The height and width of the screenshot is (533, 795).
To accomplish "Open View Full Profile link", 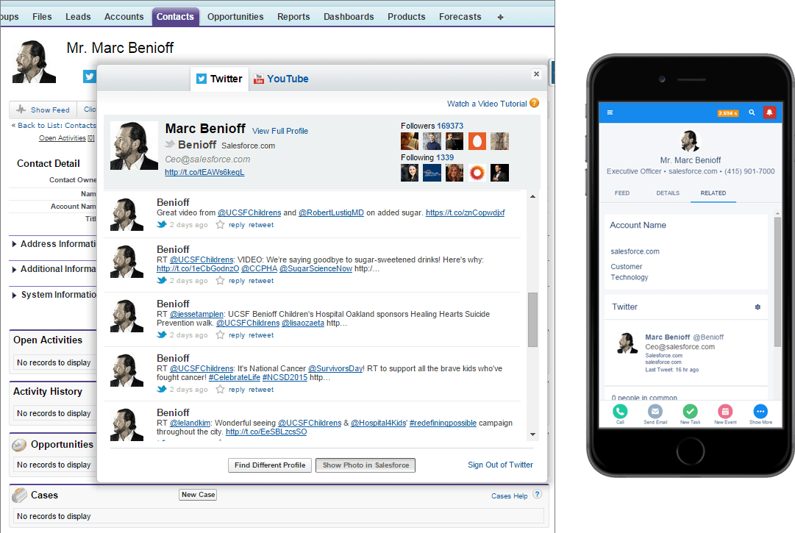I will click(280, 131).
